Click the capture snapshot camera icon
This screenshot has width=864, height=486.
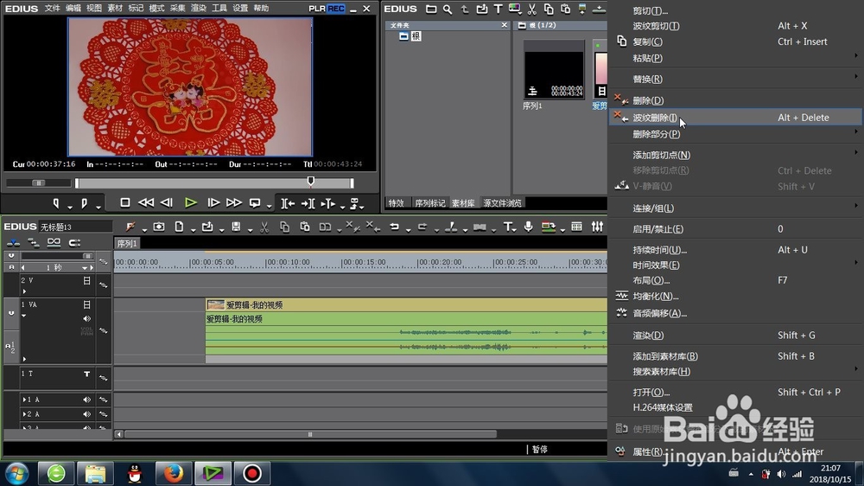pyautogui.click(x=159, y=227)
